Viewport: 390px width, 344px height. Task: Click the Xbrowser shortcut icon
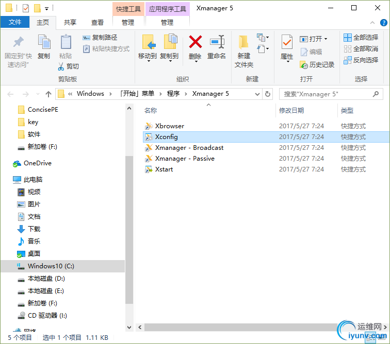tap(149, 126)
